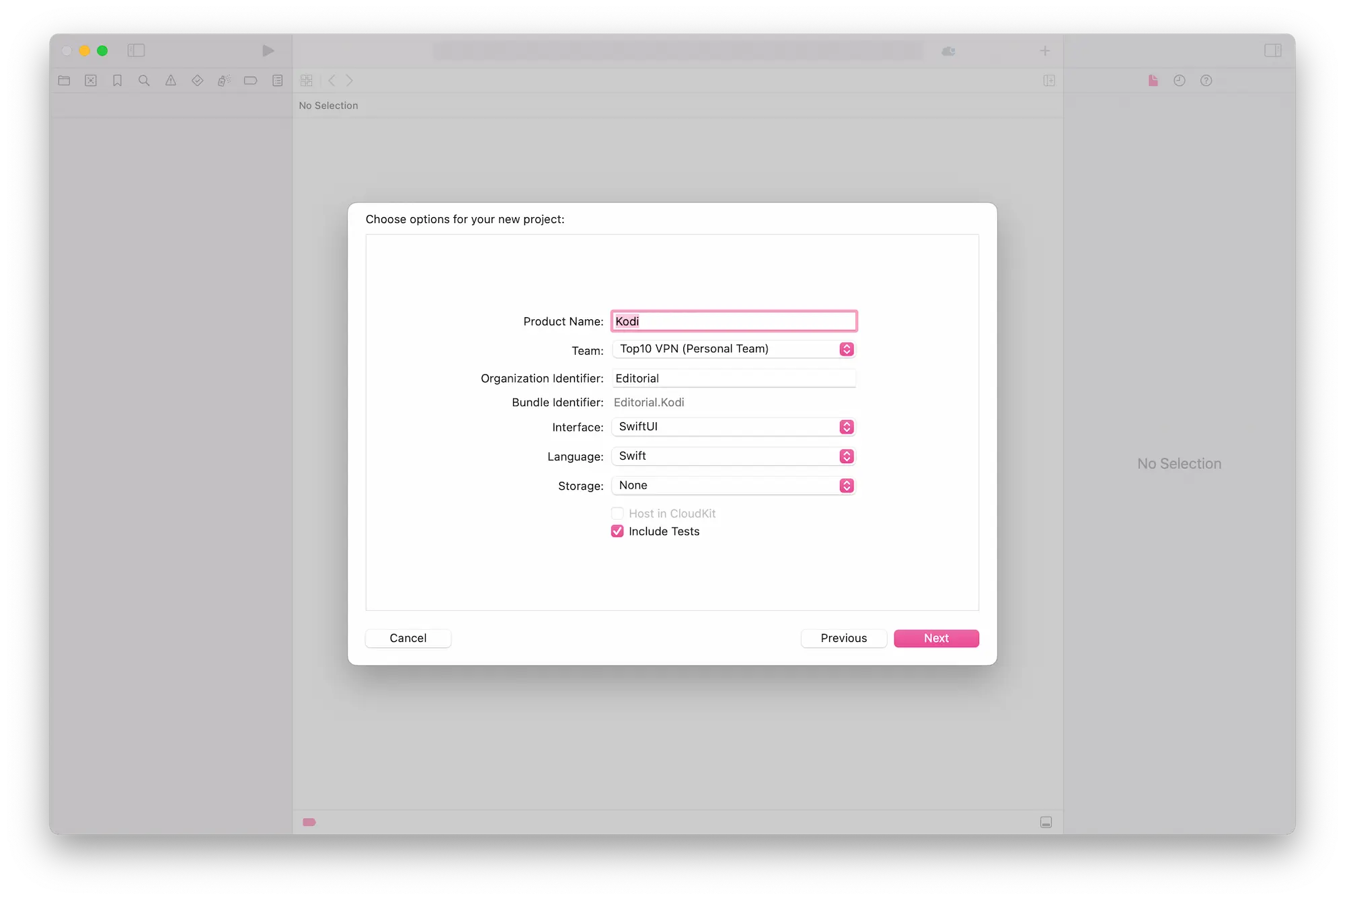Click the Xcode activity viewer area
This screenshot has height=900, width=1345.
(672, 50)
